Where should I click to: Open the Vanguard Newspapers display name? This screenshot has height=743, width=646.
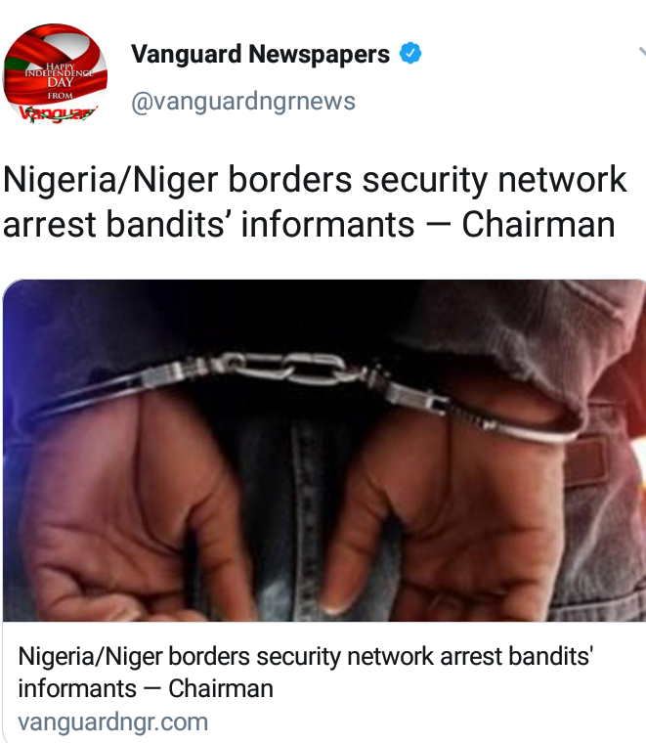pos(261,54)
